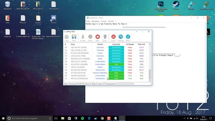Click the Elite cell in row 36
The width and height of the screenshot is (215, 121).
pos(116,64)
